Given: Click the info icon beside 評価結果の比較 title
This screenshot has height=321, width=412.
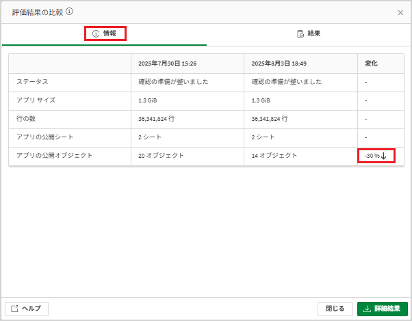Looking at the screenshot, I should (x=69, y=12).
